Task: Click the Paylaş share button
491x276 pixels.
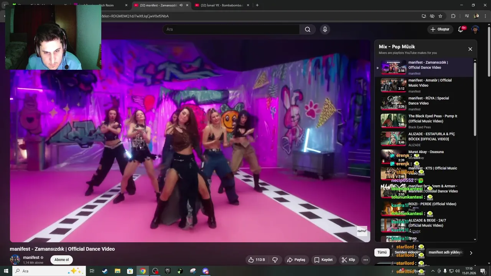Action: point(296,260)
